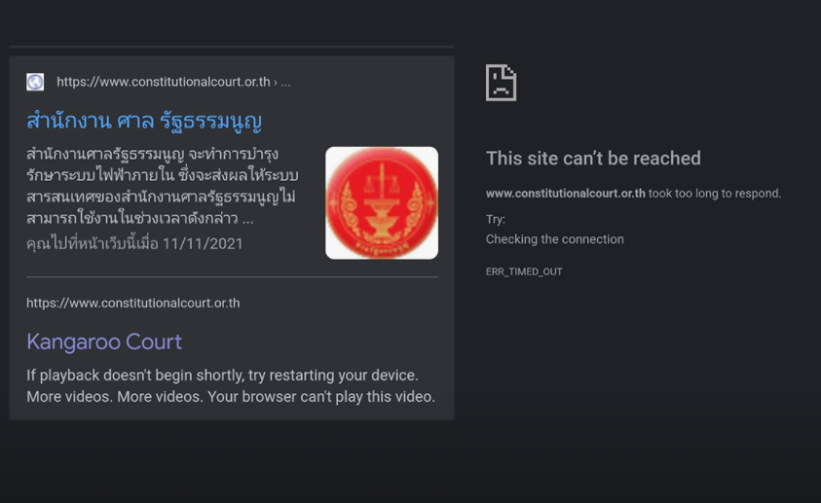Image resolution: width=821 pixels, height=503 pixels.
Task: Click the URL above the Kangaroo Court title
Action: 133,303
